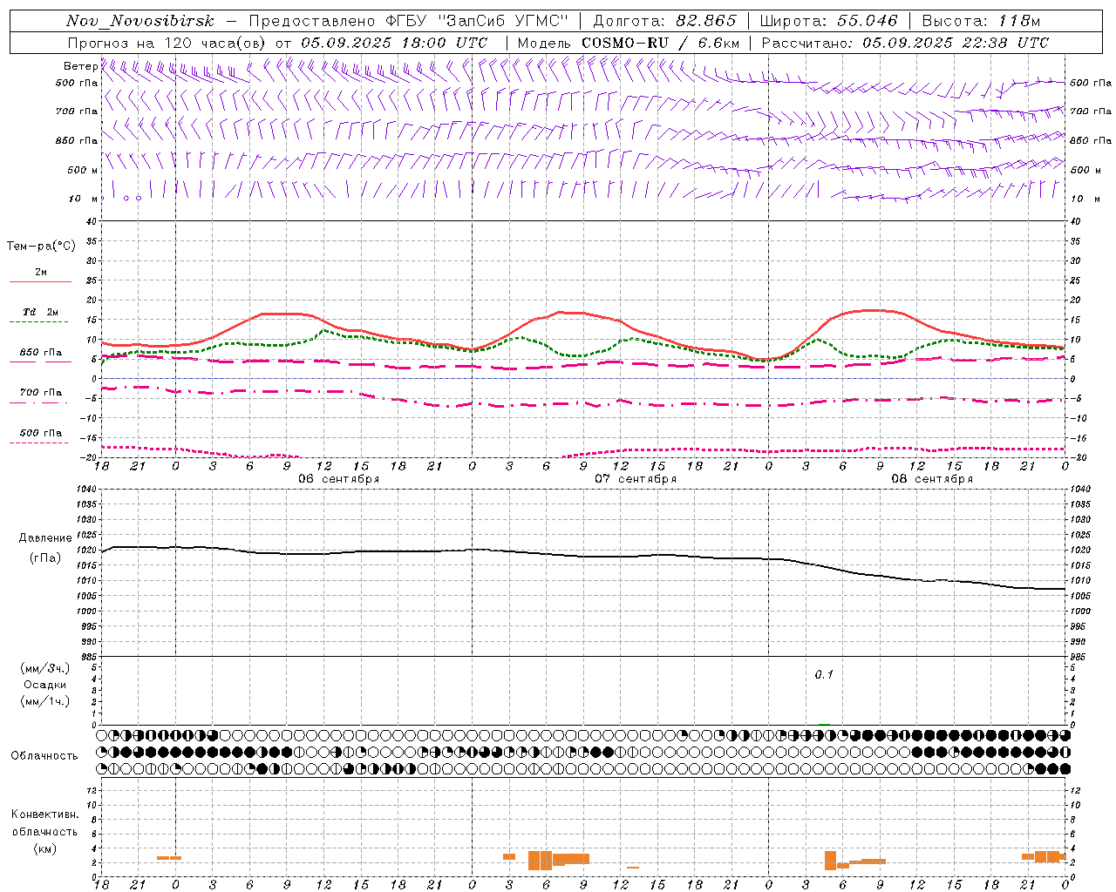Screen dimensions: 1116x892
Task: Select the longitude value "82.865"
Action: (706, 21)
